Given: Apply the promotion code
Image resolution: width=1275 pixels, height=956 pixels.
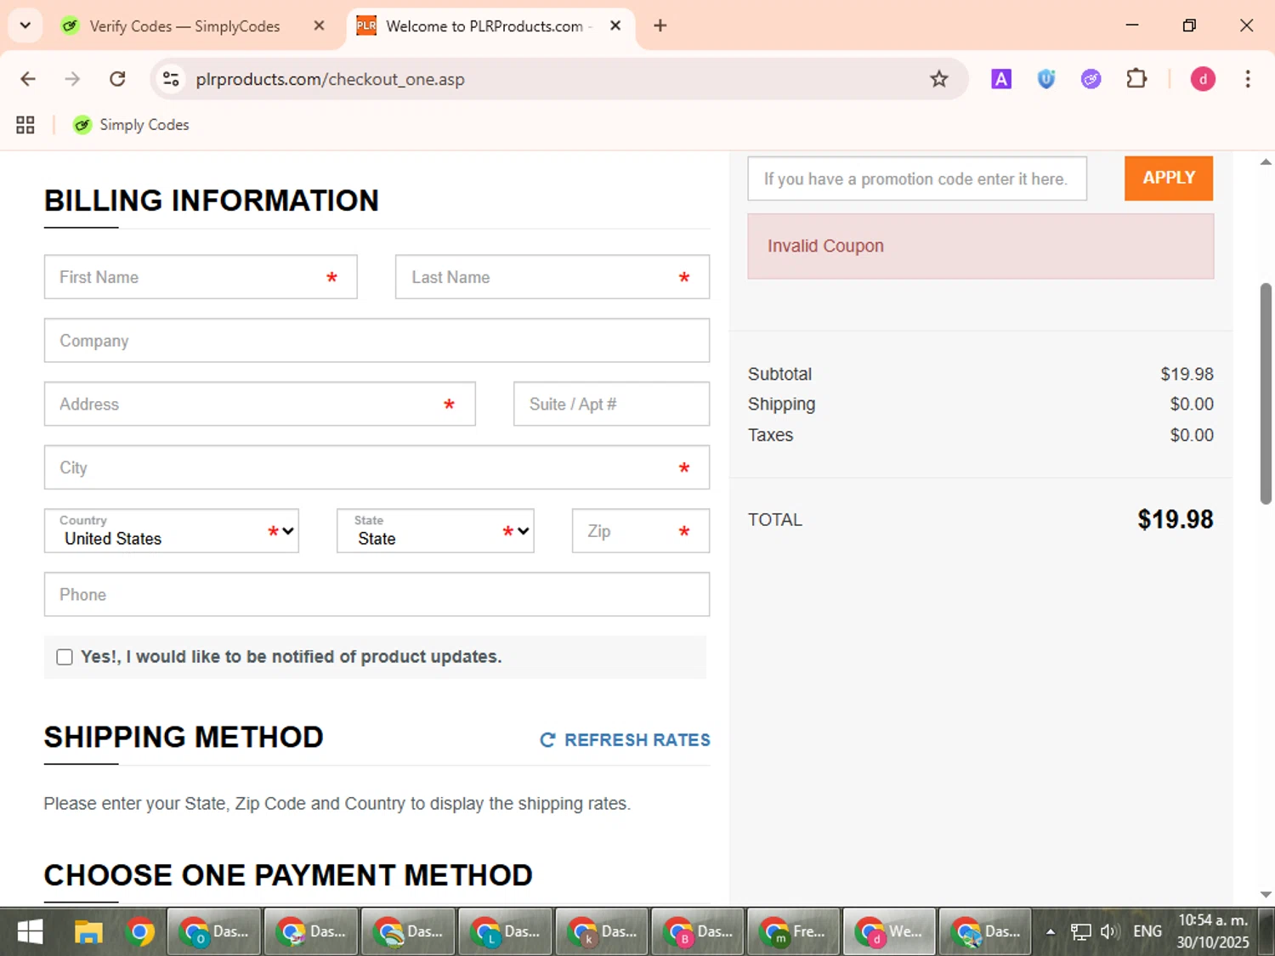Looking at the screenshot, I should point(1169,178).
